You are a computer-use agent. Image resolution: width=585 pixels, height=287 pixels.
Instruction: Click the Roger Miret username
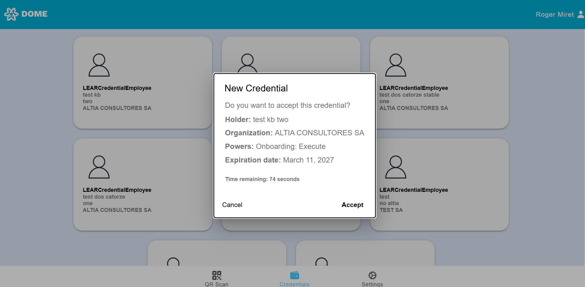pos(554,15)
